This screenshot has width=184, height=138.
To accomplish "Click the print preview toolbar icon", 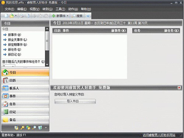I will click(28, 16).
